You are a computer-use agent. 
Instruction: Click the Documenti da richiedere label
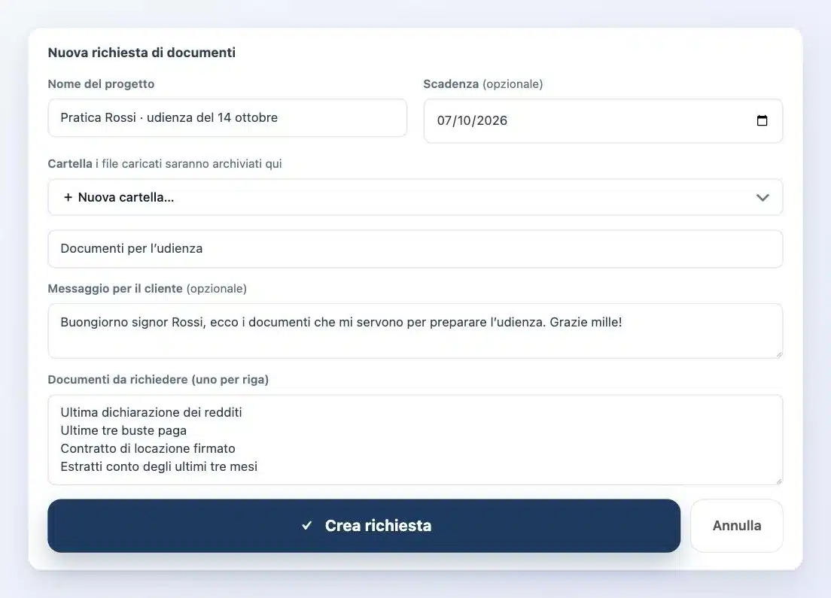158,380
